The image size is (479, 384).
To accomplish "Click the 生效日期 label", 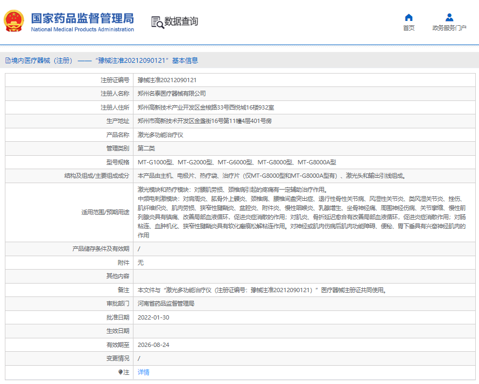I will (118, 331).
